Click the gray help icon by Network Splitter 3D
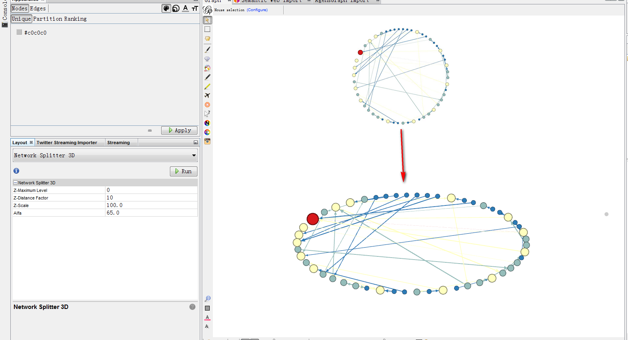The height and width of the screenshot is (340, 628). [x=193, y=307]
